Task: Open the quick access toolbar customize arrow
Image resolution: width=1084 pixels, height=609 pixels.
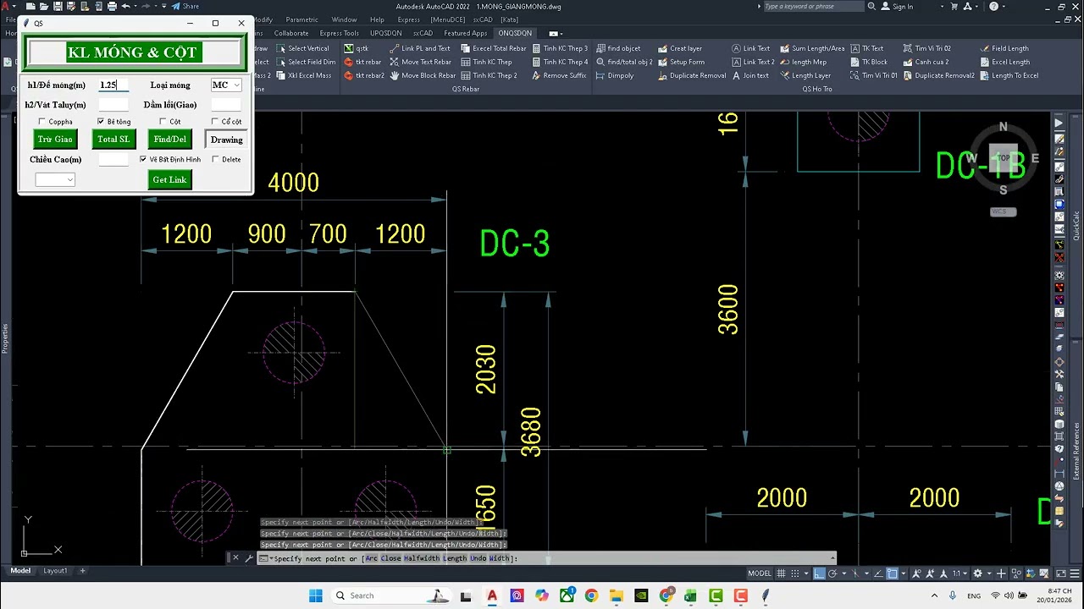Action: [163, 6]
